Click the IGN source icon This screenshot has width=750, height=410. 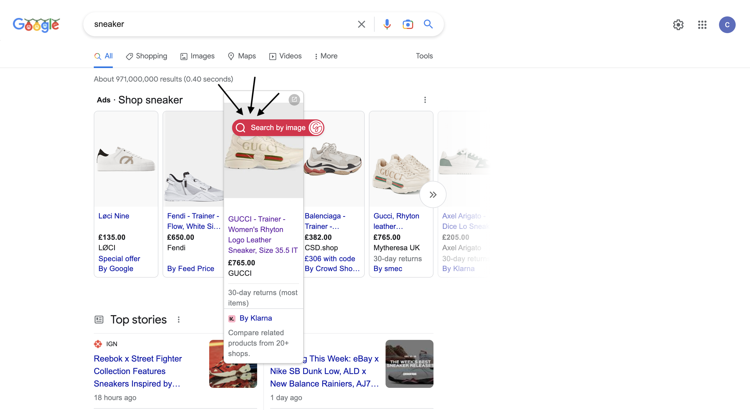pyautogui.click(x=98, y=344)
